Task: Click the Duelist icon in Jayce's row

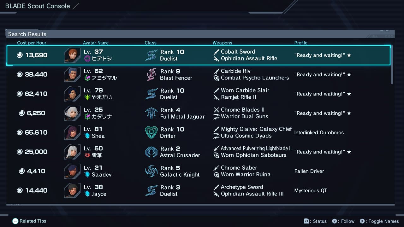Action: point(151,190)
